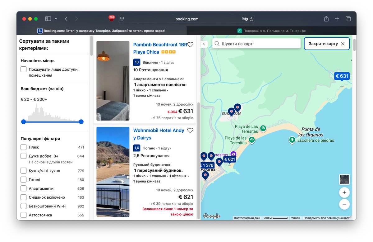
Task: Select the € 631 map price marker
Action: 342,76
